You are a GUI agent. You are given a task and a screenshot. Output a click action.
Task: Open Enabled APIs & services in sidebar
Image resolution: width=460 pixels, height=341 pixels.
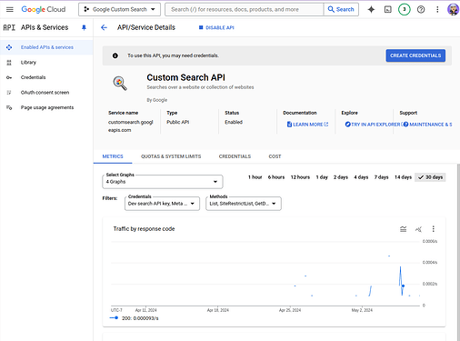(46, 47)
